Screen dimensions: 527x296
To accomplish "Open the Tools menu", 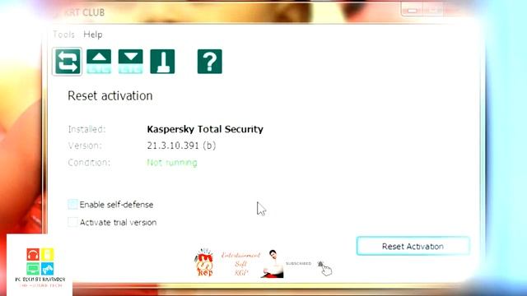I will click(x=64, y=35).
